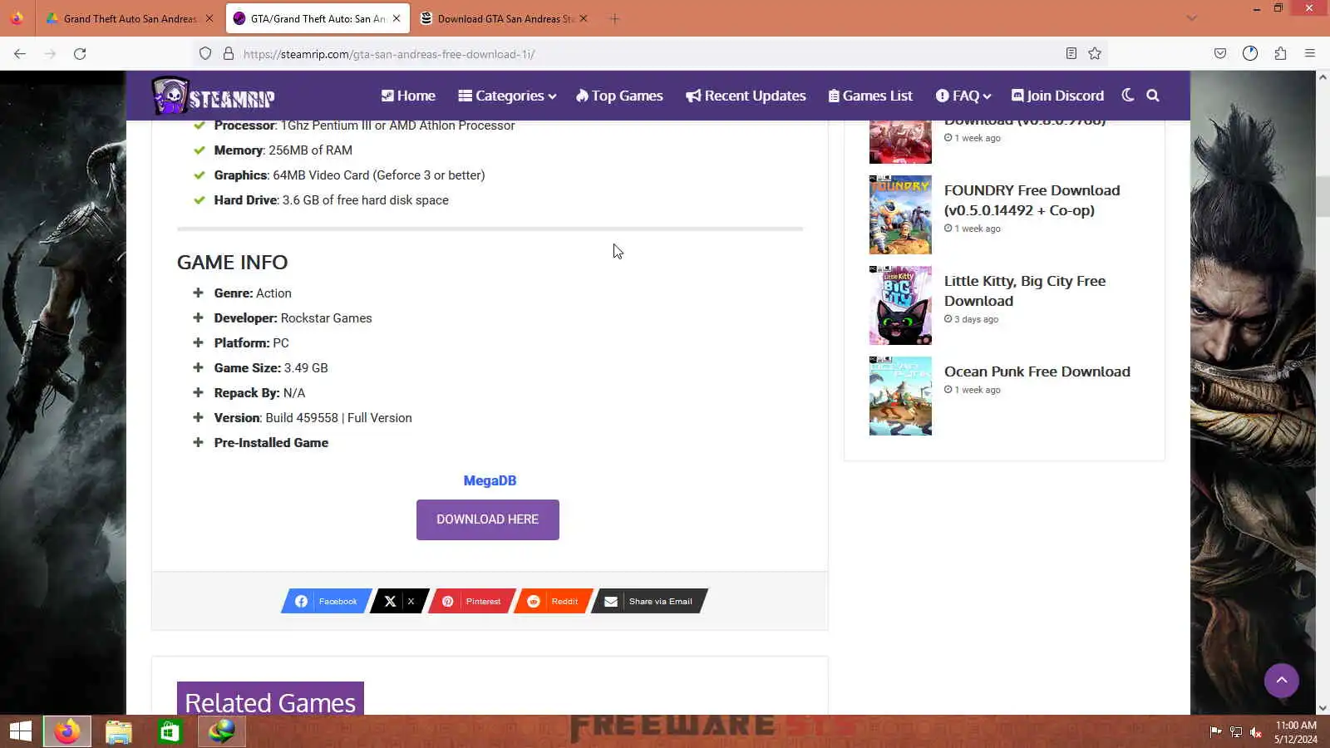The width and height of the screenshot is (1330, 748).
Task: Go forward with browser forward arrow
Action: point(50,54)
